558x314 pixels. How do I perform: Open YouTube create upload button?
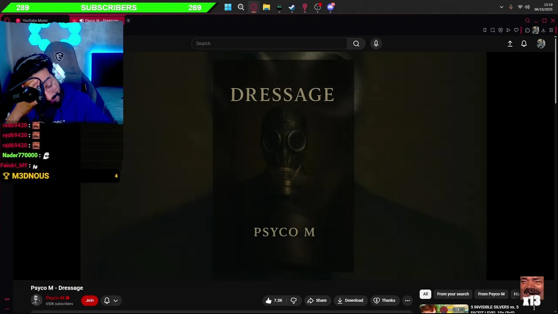(510, 44)
